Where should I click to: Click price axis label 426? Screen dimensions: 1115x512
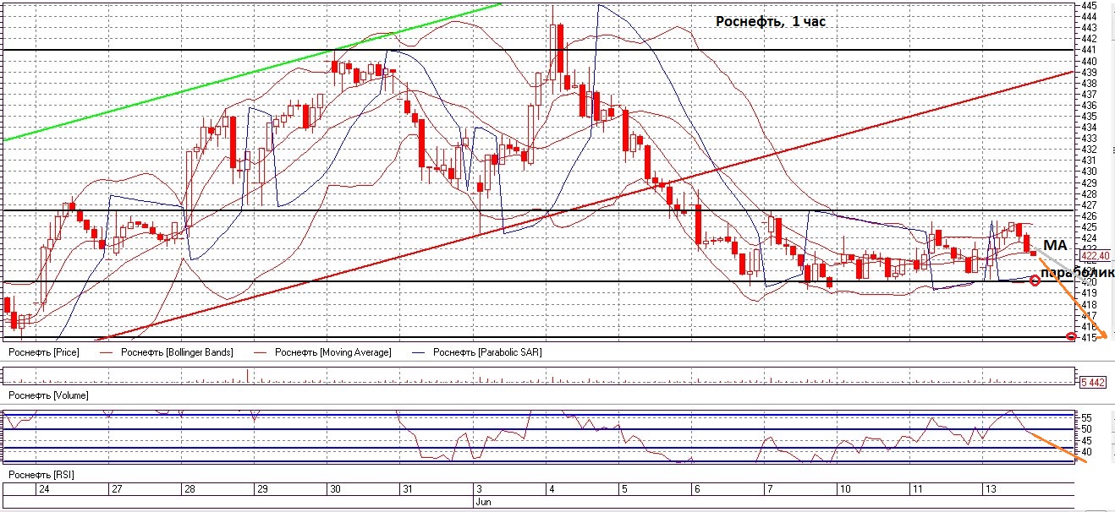[x=1089, y=216]
